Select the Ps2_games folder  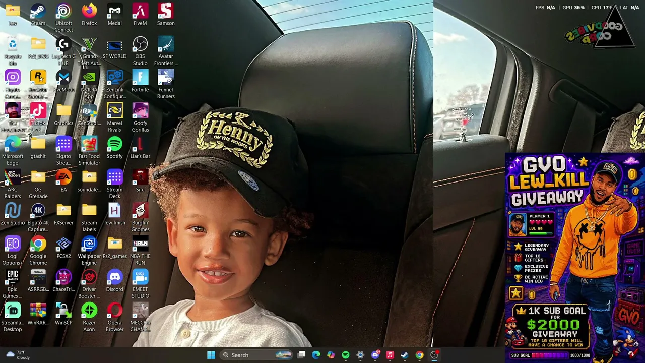coord(114,248)
